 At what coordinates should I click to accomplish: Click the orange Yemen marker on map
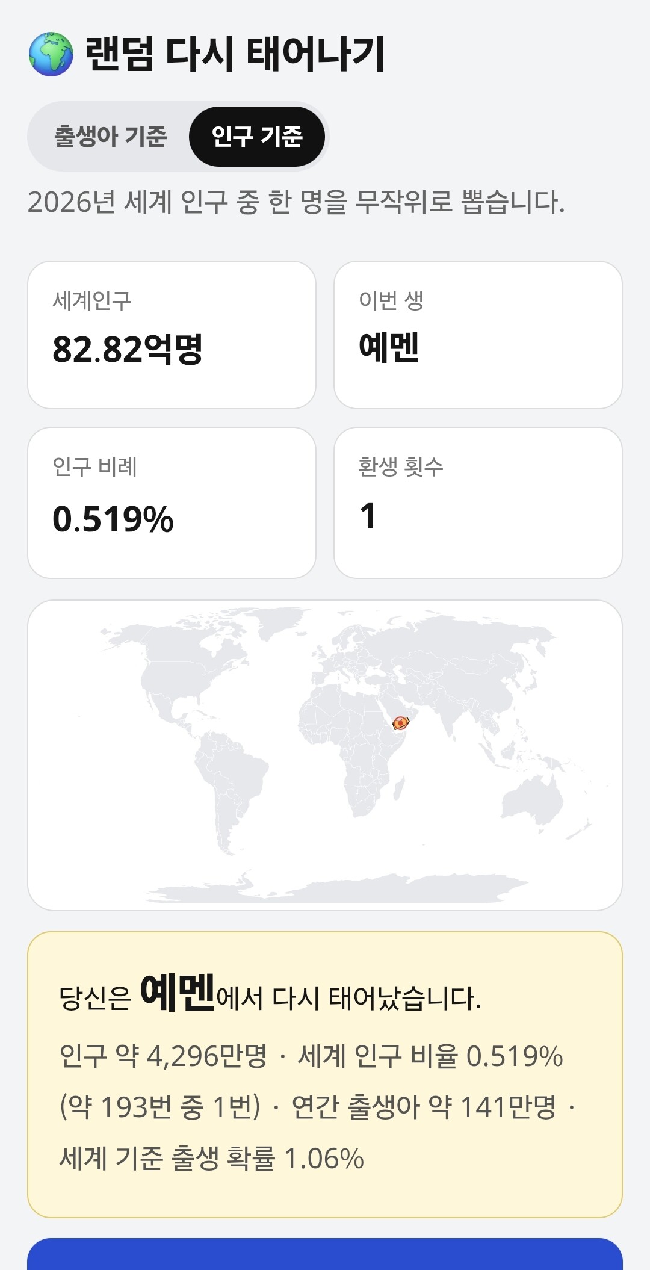point(400,723)
